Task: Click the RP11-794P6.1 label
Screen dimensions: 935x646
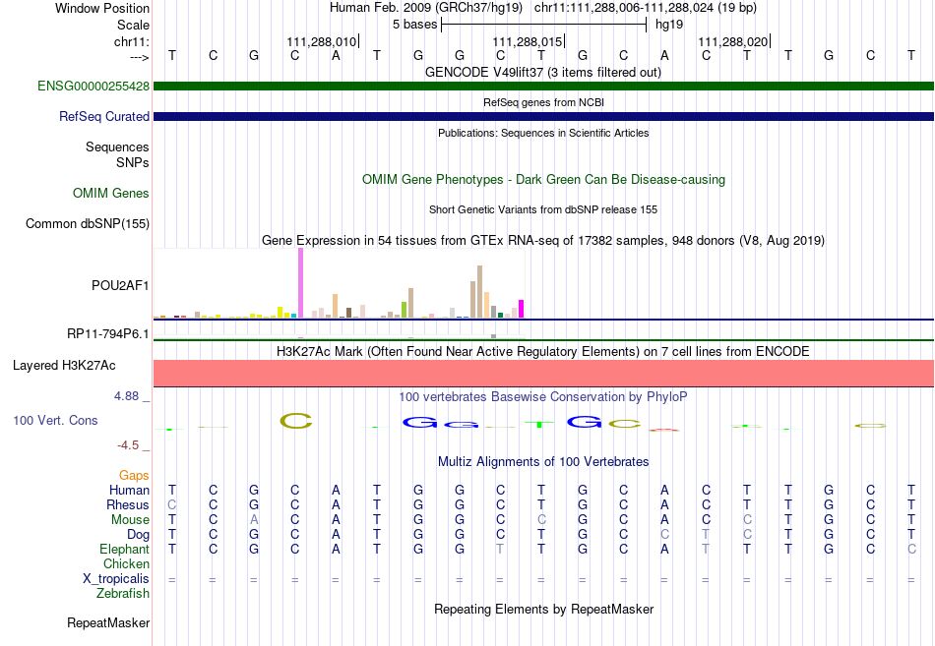Action: (108, 333)
